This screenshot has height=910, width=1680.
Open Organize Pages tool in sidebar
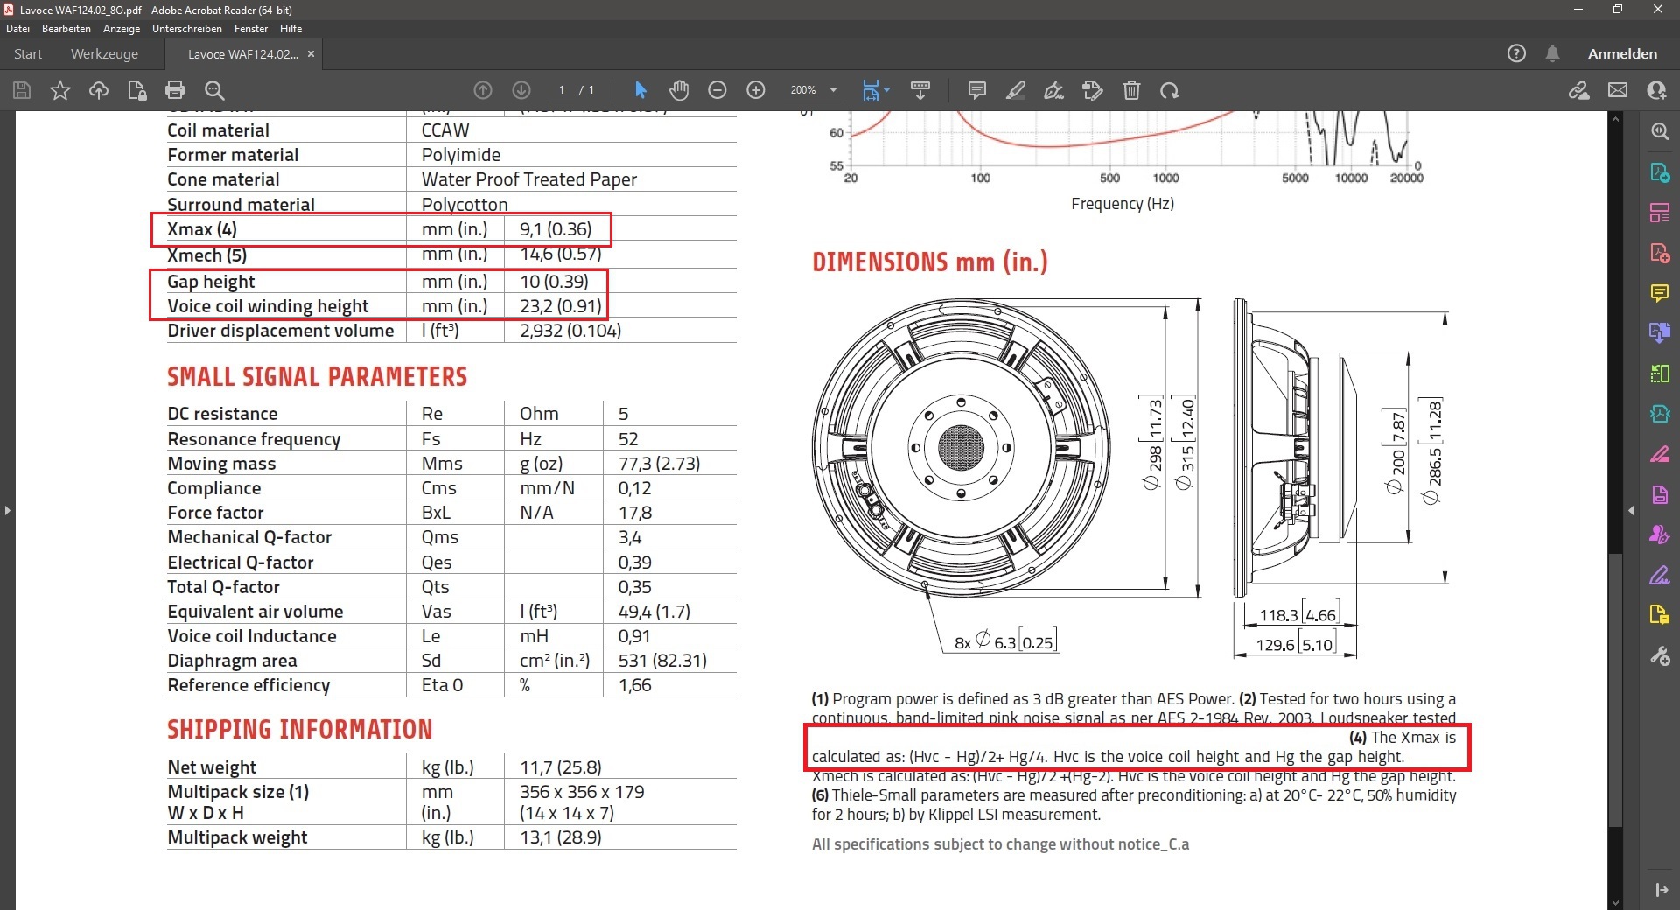1660,212
